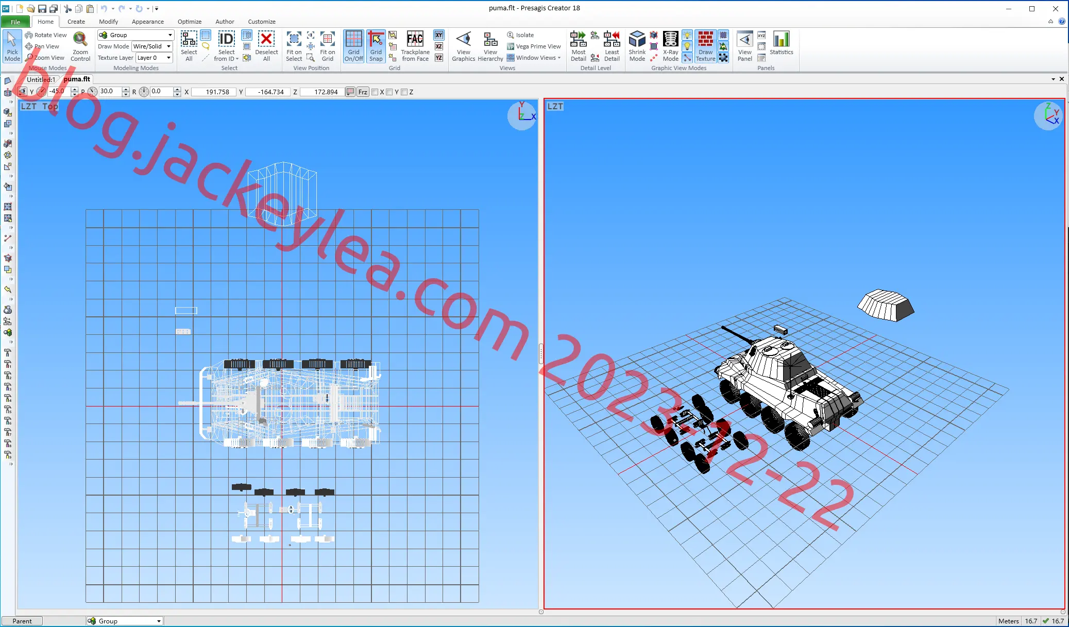Open the Texture Layer dropdown

coord(168,58)
